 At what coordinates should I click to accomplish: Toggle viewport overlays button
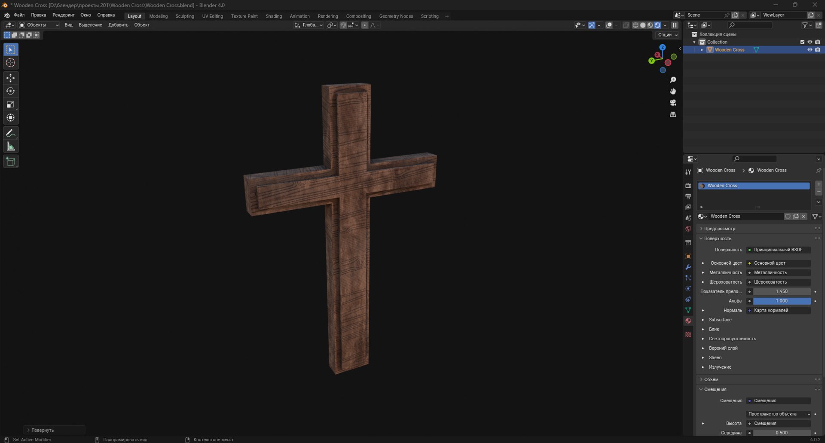609,25
